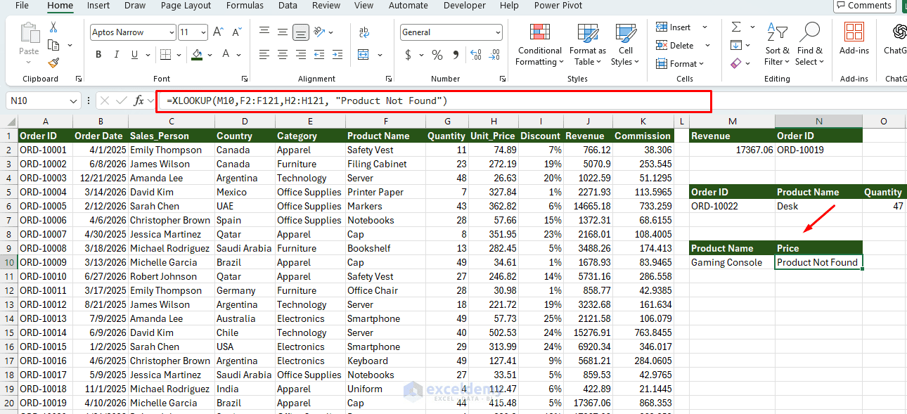Apply Percent Style formatting
This screenshot has width=907, height=414.
[437, 55]
